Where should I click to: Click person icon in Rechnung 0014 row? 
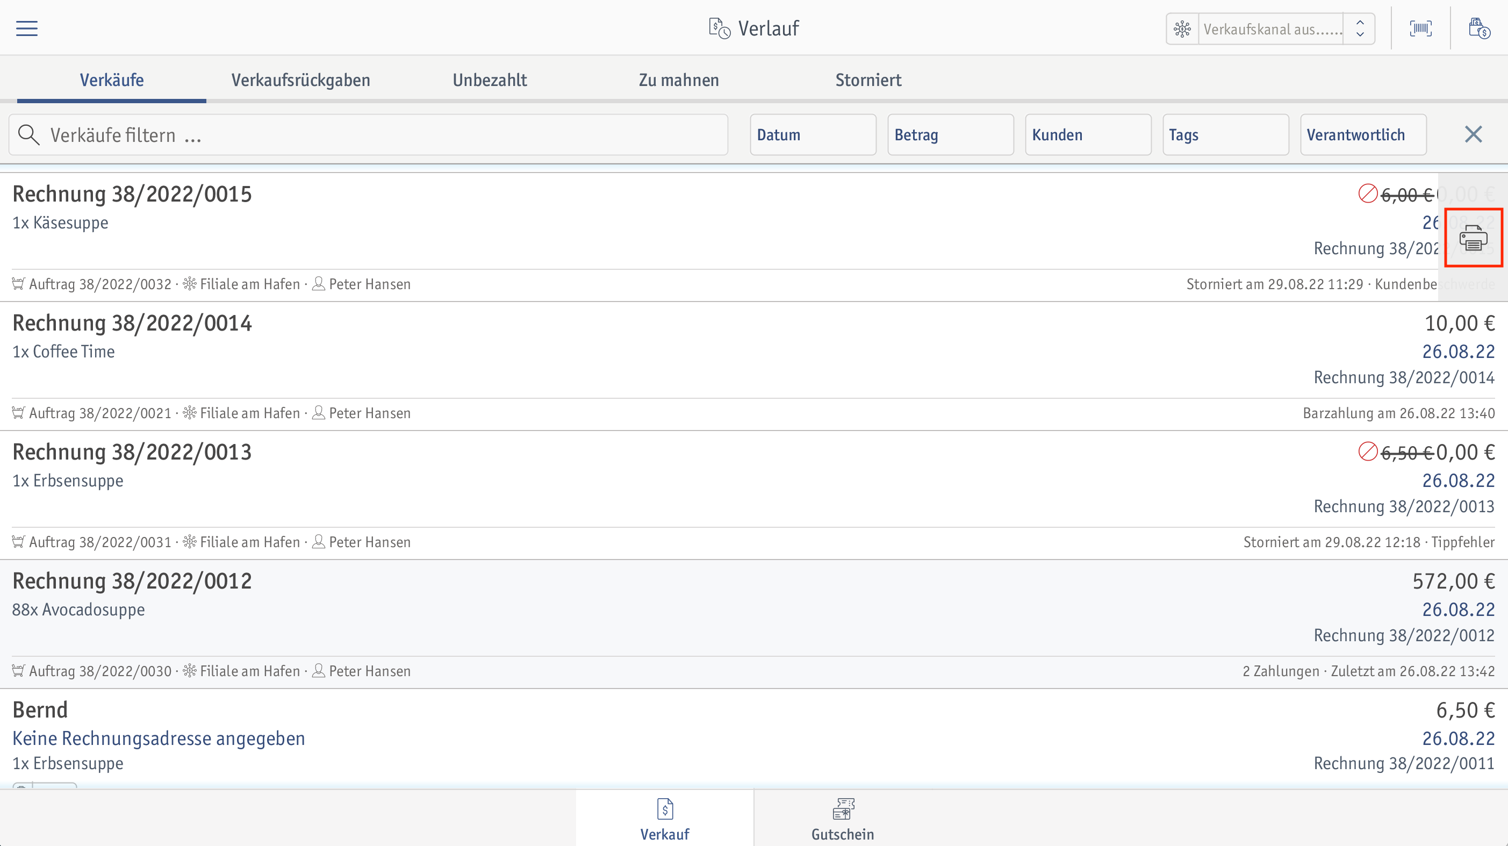[x=319, y=413]
